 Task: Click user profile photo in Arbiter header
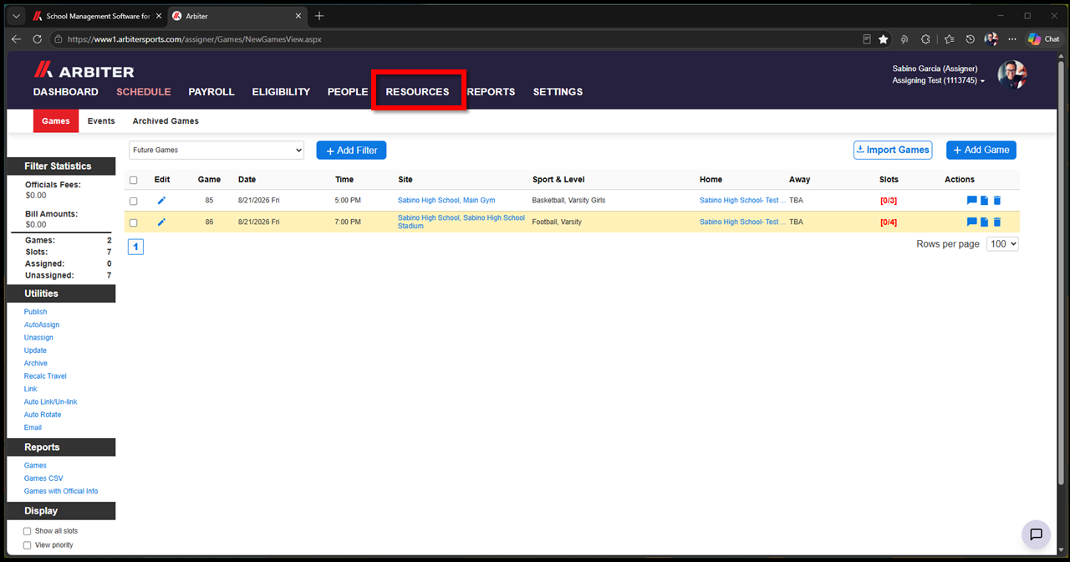coord(1012,74)
